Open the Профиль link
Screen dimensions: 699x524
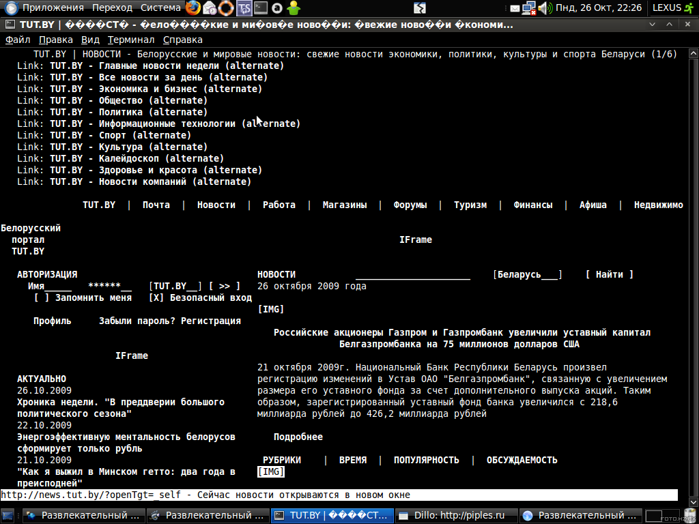[52, 321]
